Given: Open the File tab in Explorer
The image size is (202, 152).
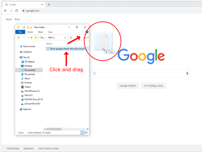Looking at the screenshot, I should 20,32.
